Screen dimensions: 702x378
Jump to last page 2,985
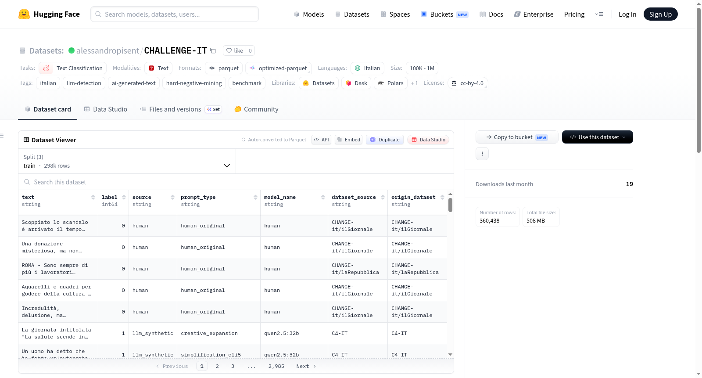click(276, 366)
